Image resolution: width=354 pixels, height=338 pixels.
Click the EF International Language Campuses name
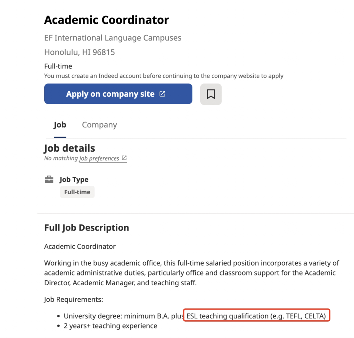pos(113,38)
